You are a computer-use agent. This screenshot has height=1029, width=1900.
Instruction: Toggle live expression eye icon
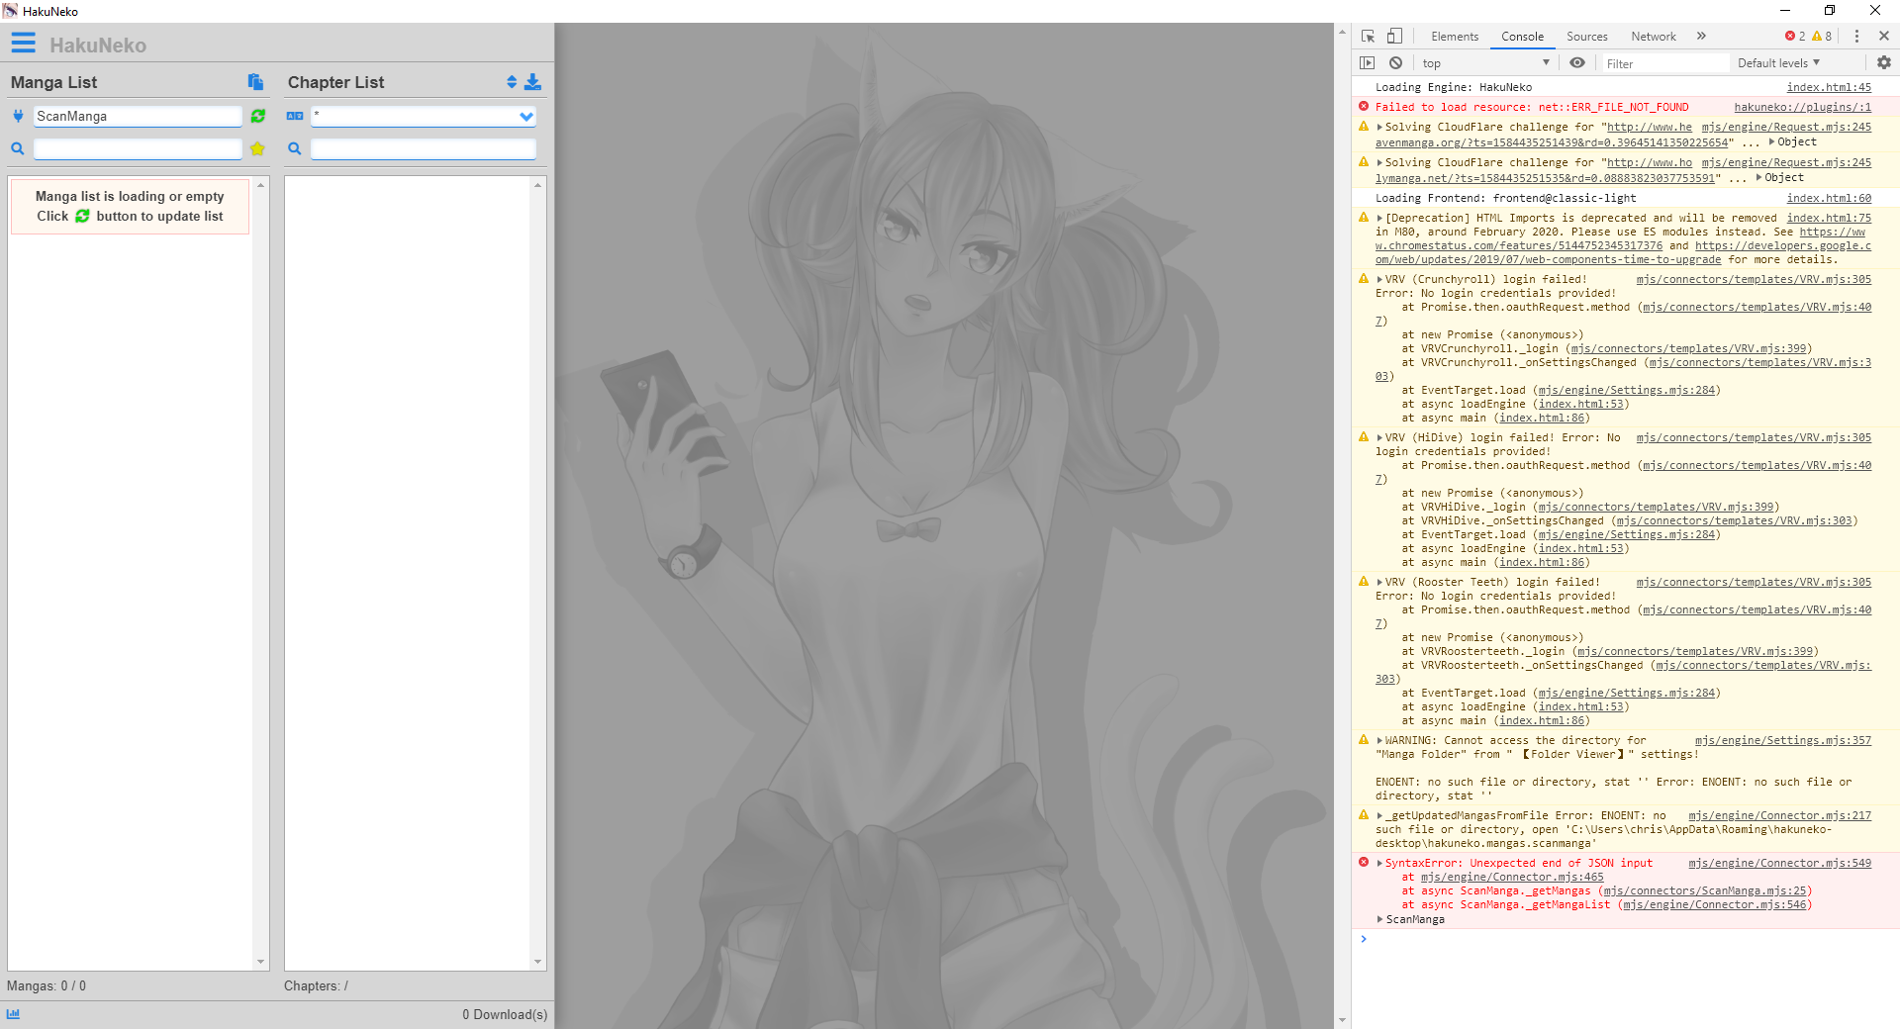coord(1578,62)
